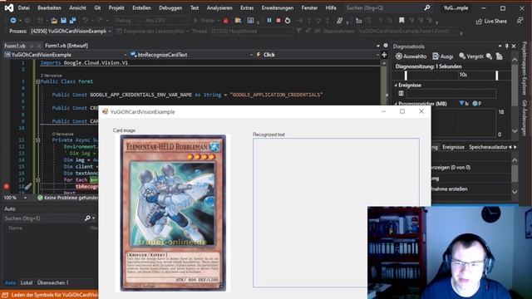Image resolution: width=532 pixels, height=299 pixels.
Task: Click the Visual Studio logo icon
Action: pyautogui.click(x=9, y=7)
